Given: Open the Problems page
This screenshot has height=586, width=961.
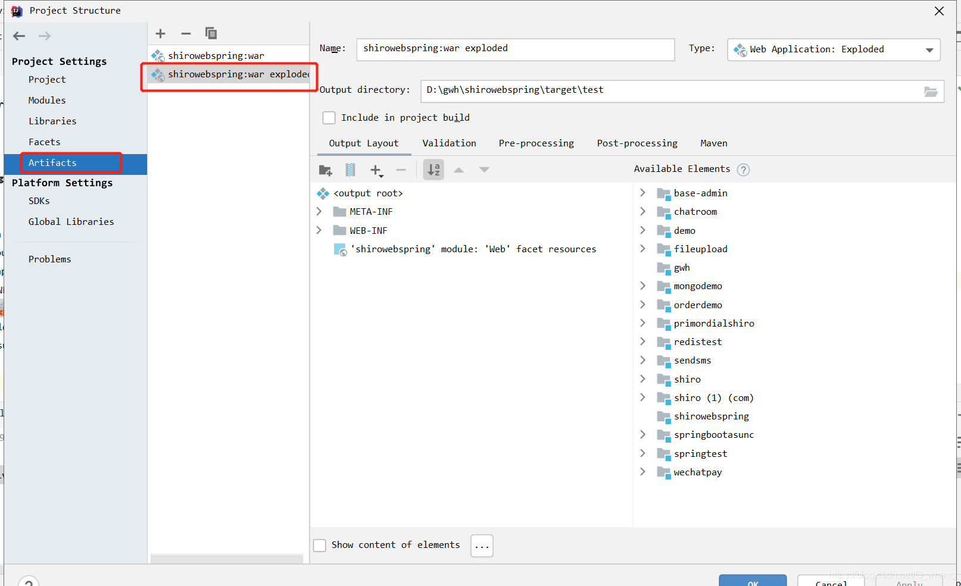Looking at the screenshot, I should pos(49,259).
